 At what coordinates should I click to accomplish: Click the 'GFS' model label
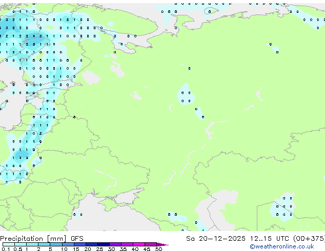[77, 239]
